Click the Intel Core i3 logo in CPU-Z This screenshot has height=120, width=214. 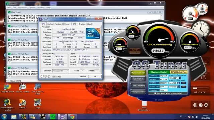click(x=93, y=33)
